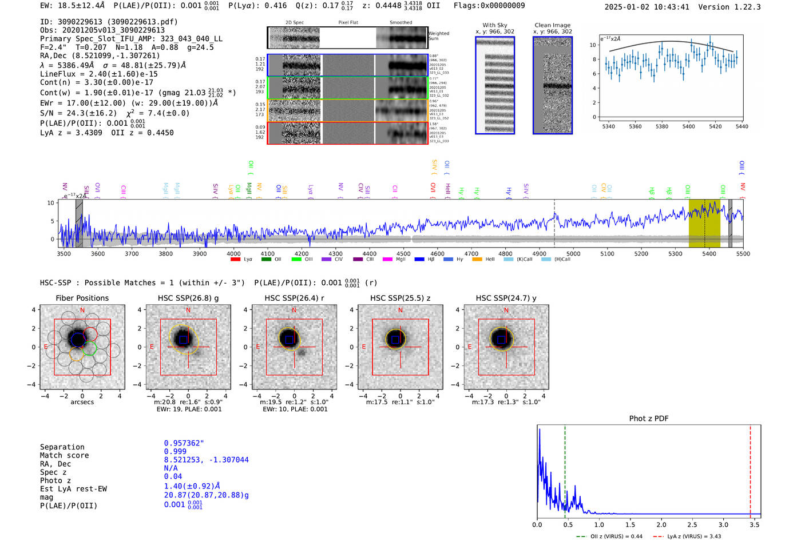Viewport: 801px width, 545px height.
Task: Click the yellow highlighted band in spectrum
Action: (704, 223)
